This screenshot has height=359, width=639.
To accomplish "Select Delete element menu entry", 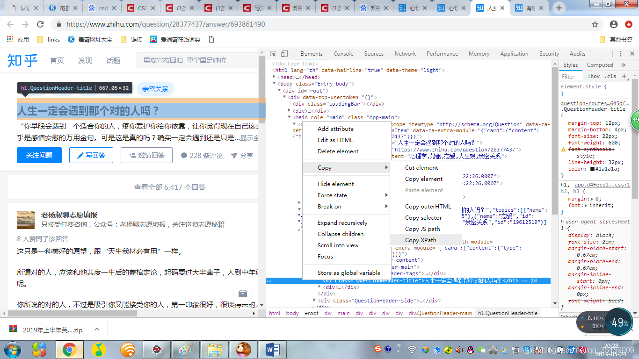I will tap(346, 151).
